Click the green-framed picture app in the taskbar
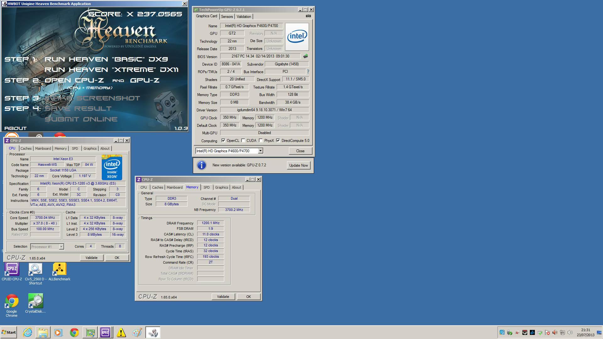This screenshot has width=603, height=339. click(x=90, y=332)
